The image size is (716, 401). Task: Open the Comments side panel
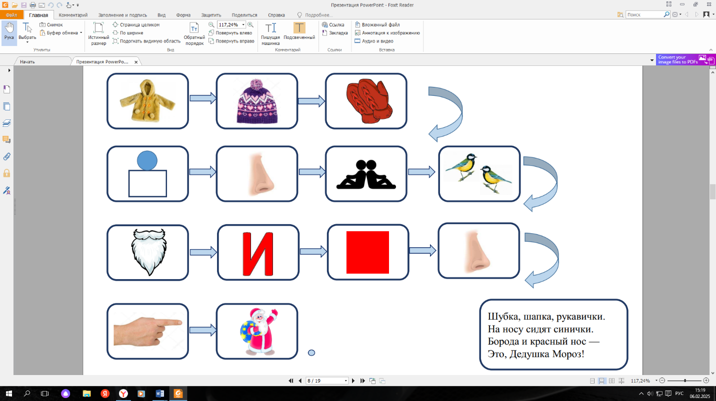[x=7, y=139]
